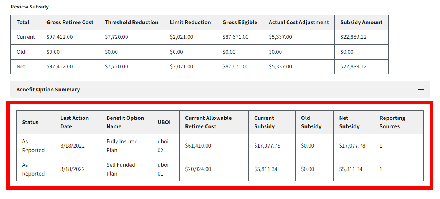The width and height of the screenshot is (440, 199).
Task: Click the $61,410.00 allowable retiree cost cell
Action: (198, 146)
